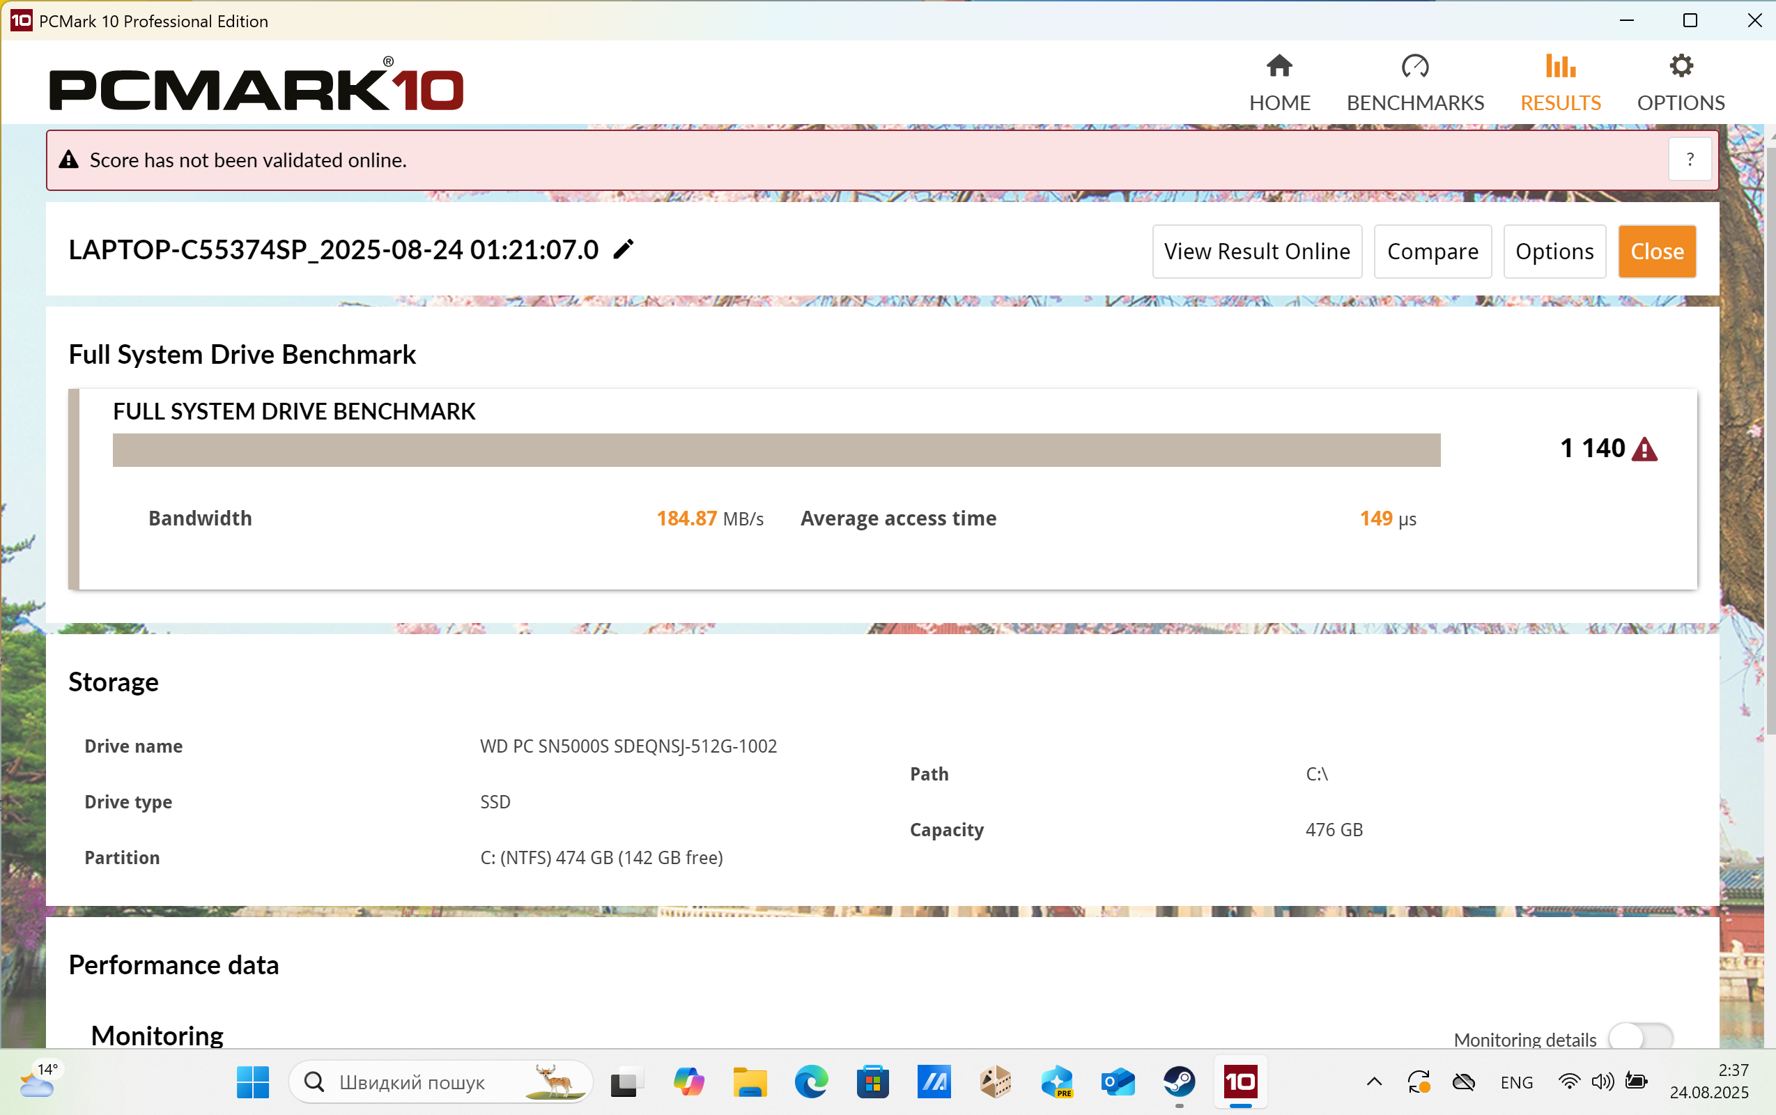Click the PCMark 10 taskbar icon
The height and width of the screenshot is (1115, 1776).
point(1240,1082)
